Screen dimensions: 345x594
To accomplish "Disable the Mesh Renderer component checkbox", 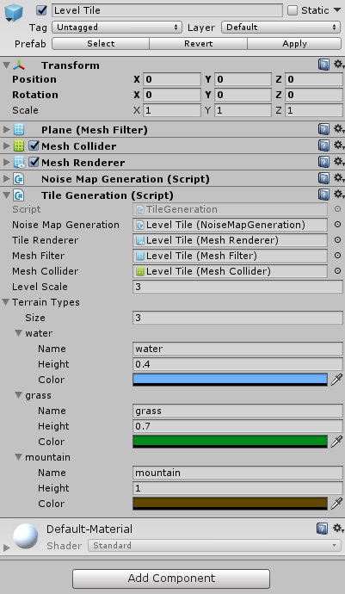I will click(34, 162).
